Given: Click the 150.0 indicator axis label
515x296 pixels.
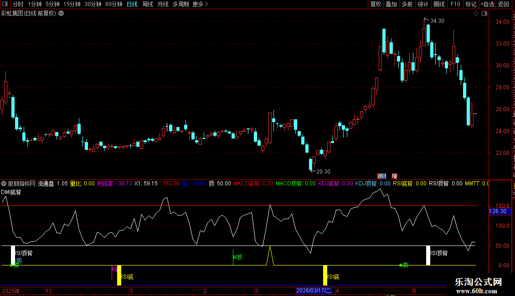Looking at the screenshot, I should pos(503,206).
